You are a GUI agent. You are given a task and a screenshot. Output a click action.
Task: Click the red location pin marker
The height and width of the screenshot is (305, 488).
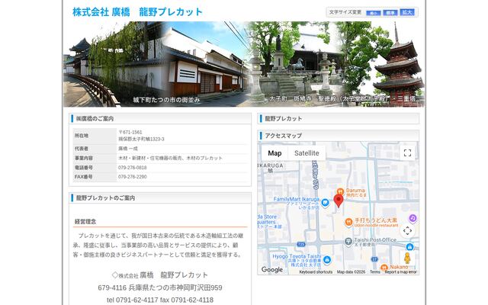tap(339, 201)
